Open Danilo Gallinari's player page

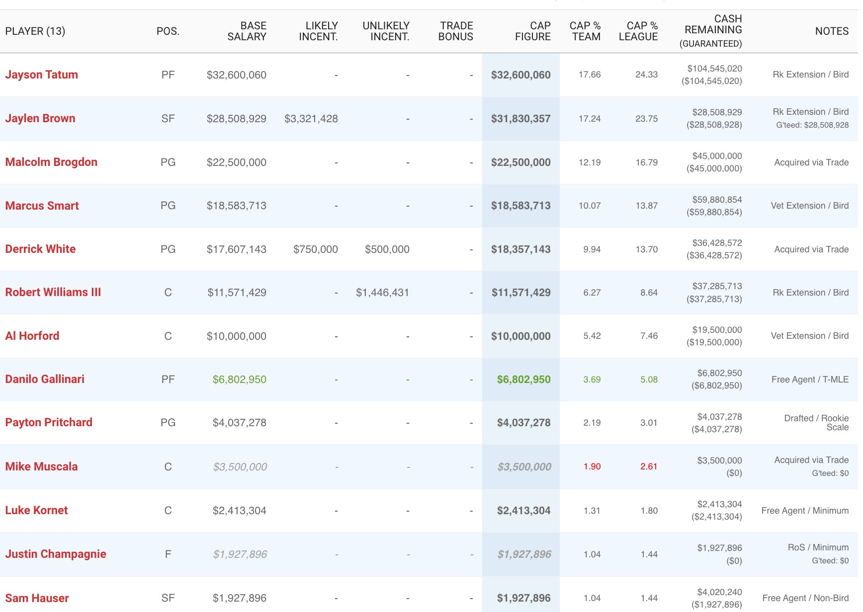click(x=45, y=380)
